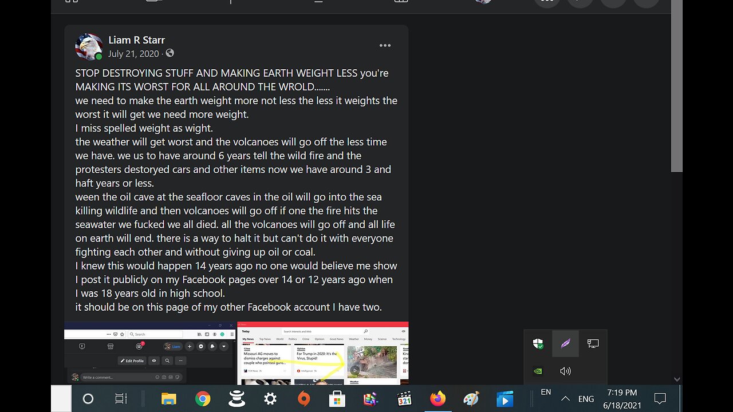Open Media Player Classic 321 icon
The width and height of the screenshot is (733, 412).
[x=404, y=399]
